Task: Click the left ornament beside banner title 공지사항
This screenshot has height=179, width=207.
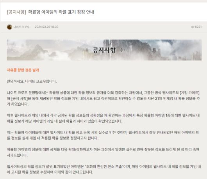Action: (85, 50)
